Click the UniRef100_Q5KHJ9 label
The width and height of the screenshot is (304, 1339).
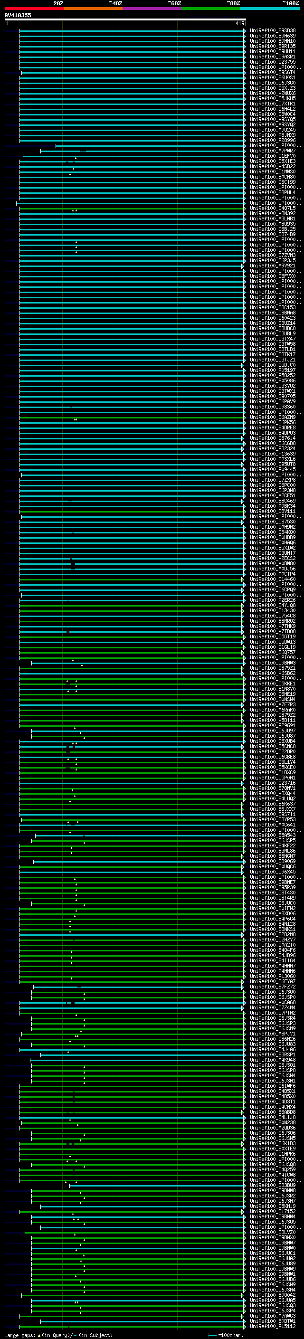pyautogui.click(x=273, y=1206)
